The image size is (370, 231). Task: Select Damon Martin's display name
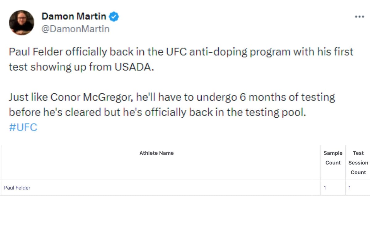click(74, 17)
